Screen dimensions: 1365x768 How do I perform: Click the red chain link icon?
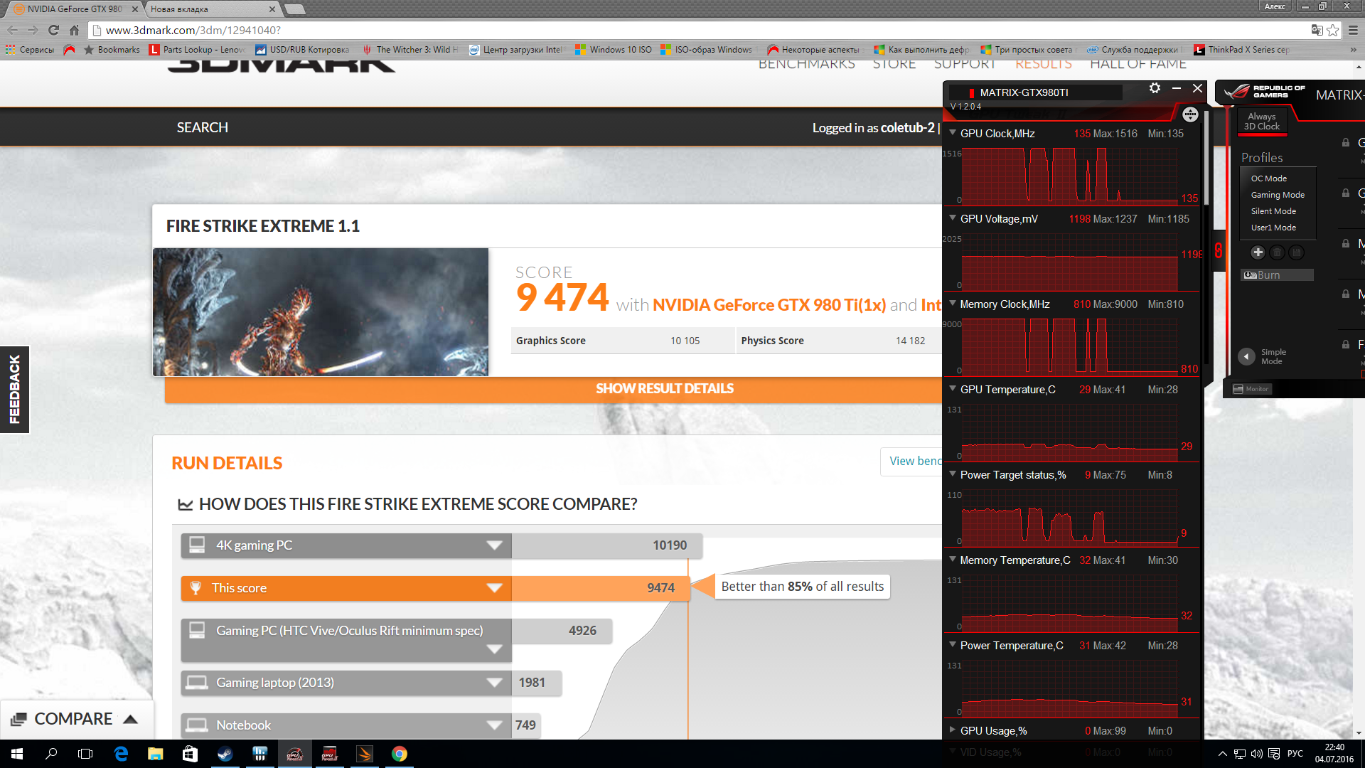pos(1219,250)
